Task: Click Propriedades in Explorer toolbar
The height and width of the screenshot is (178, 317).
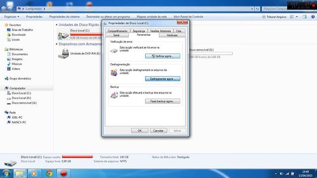Action: [34, 17]
